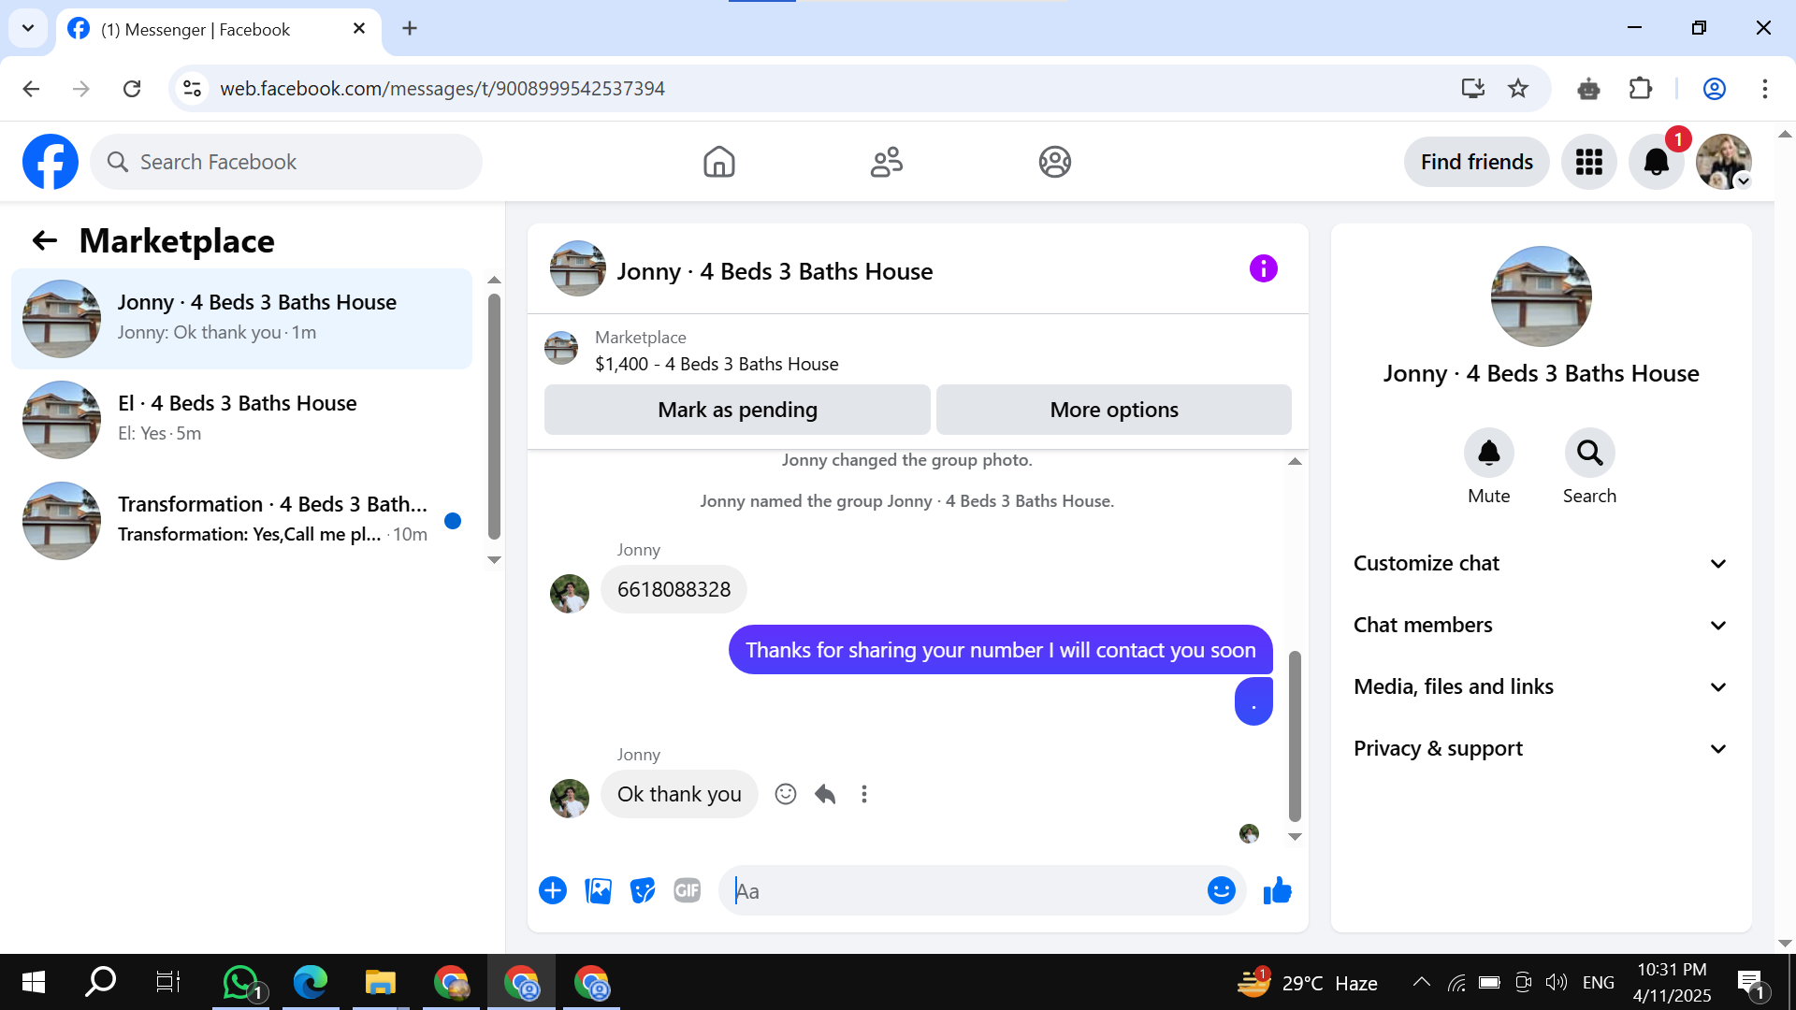Image resolution: width=1796 pixels, height=1010 pixels.
Task: Click the More options button
Action: click(1114, 410)
